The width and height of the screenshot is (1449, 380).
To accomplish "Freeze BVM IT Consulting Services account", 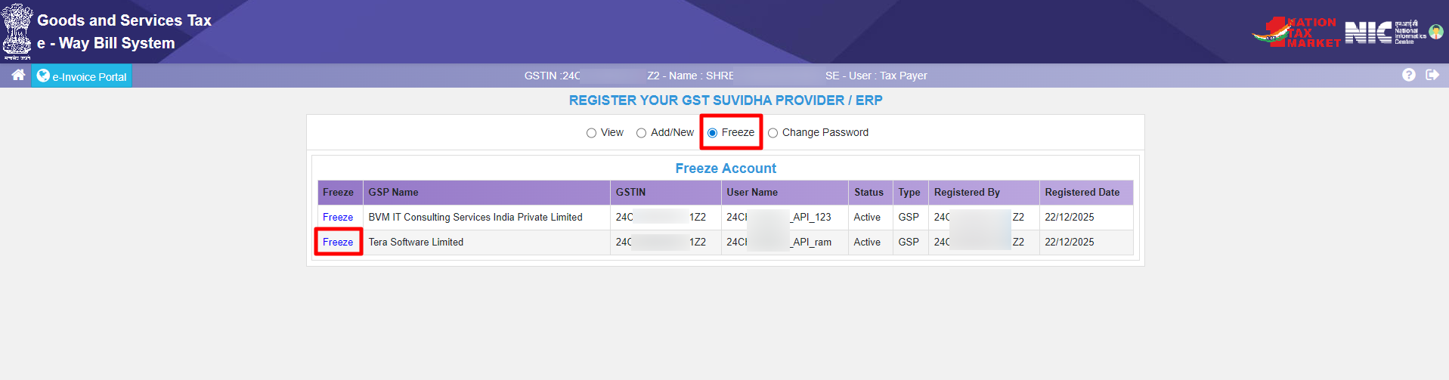I will (x=338, y=218).
